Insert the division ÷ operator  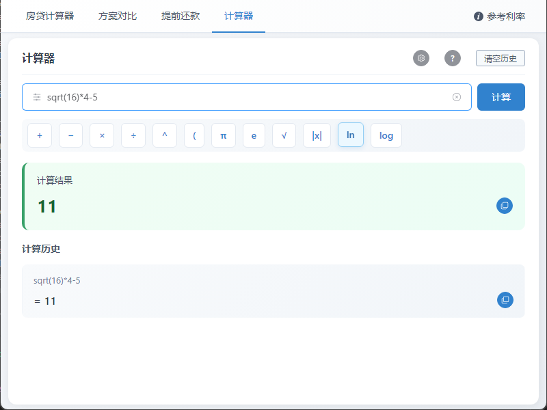click(133, 135)
